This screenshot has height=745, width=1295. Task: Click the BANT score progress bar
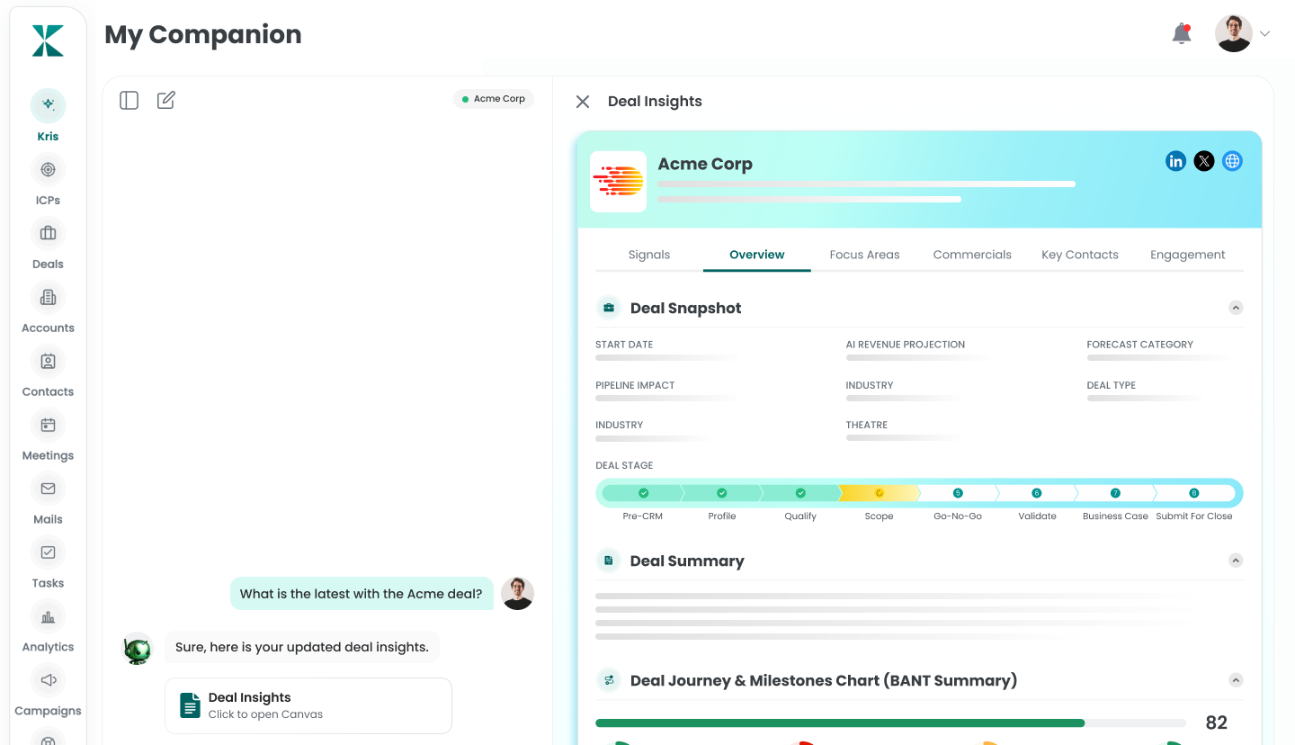[890, 723]
